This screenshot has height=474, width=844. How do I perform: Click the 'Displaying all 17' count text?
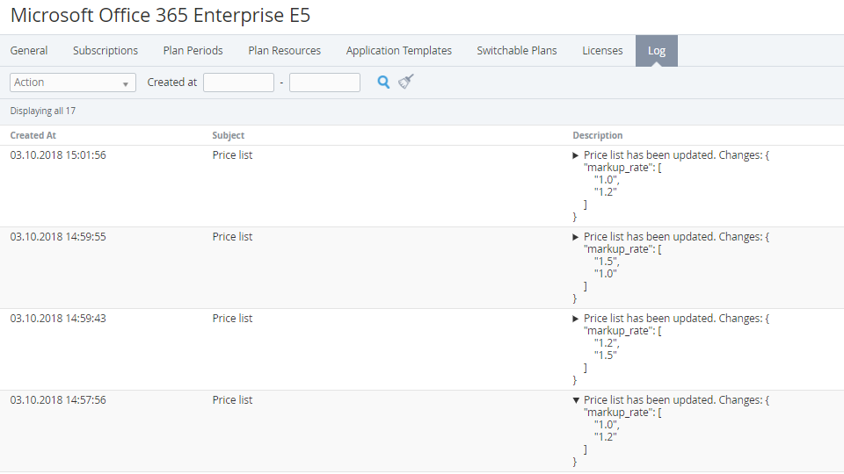[43, 111]
